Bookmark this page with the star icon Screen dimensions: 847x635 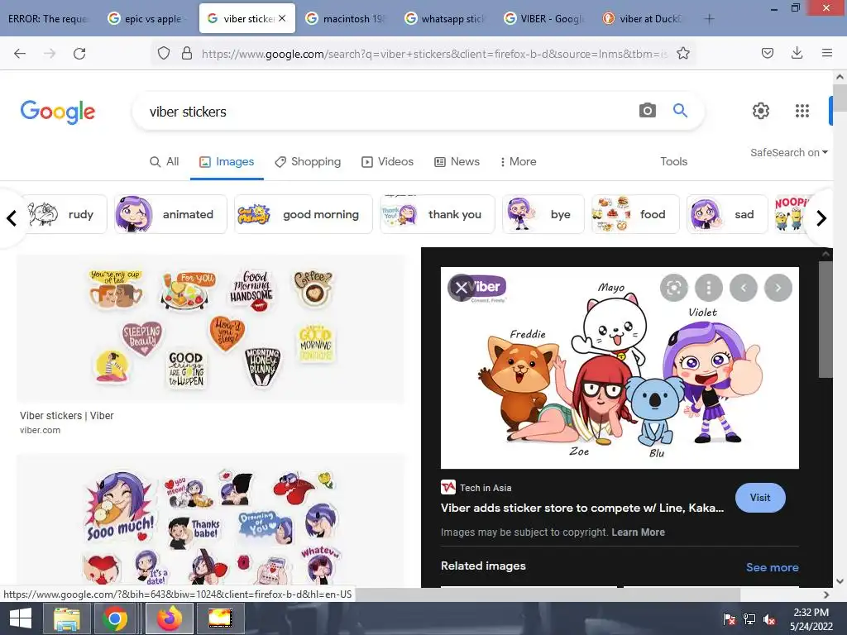point(682,54)
